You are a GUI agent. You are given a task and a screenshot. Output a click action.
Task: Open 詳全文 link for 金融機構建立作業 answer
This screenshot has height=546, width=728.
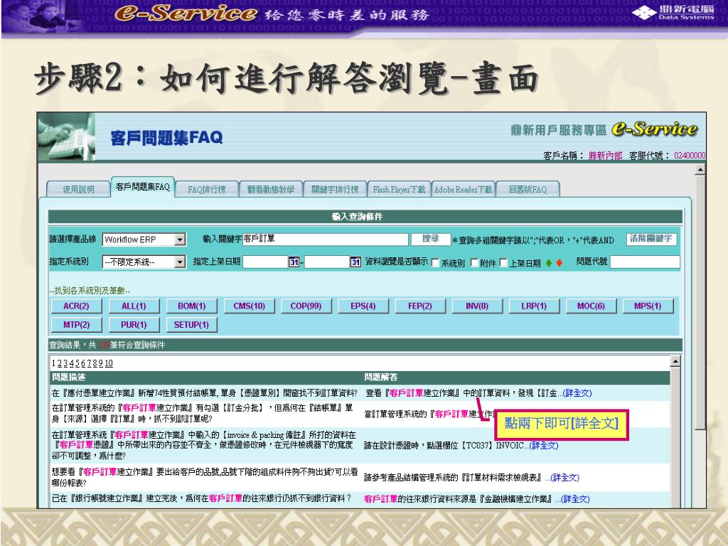coord(575,498)
